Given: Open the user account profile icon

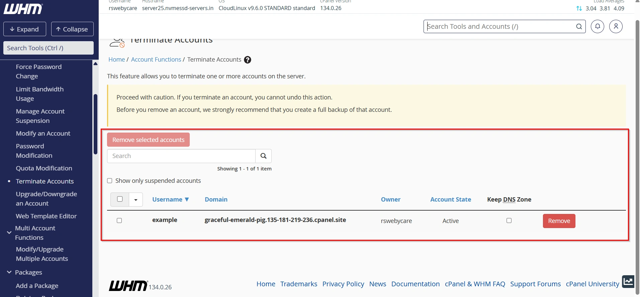Looking at the screenshot, I should [x=616, y=26].
